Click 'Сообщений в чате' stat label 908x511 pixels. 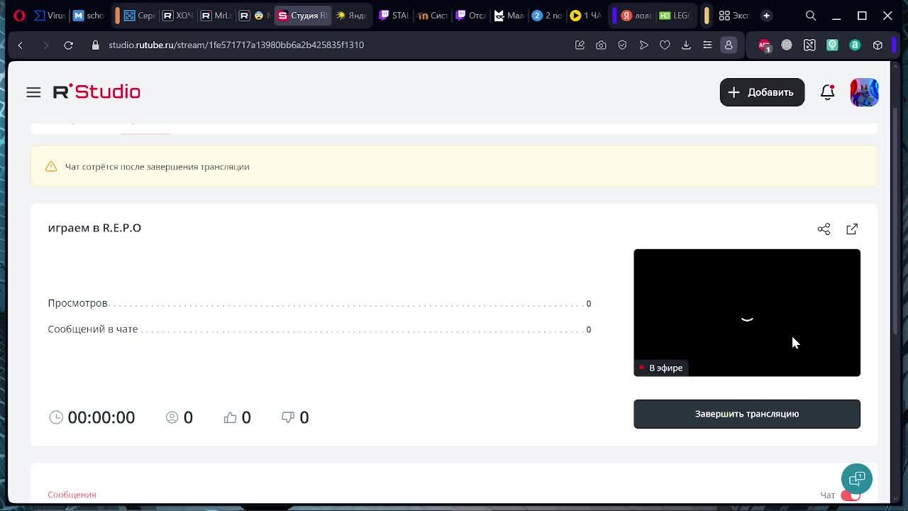(93, 329)
